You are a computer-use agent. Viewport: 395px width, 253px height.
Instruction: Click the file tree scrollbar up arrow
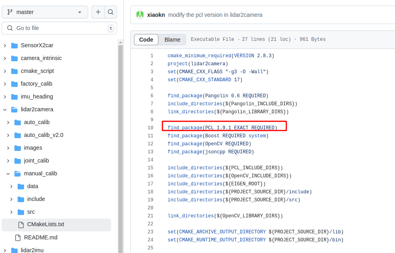[x=120, y=42]
